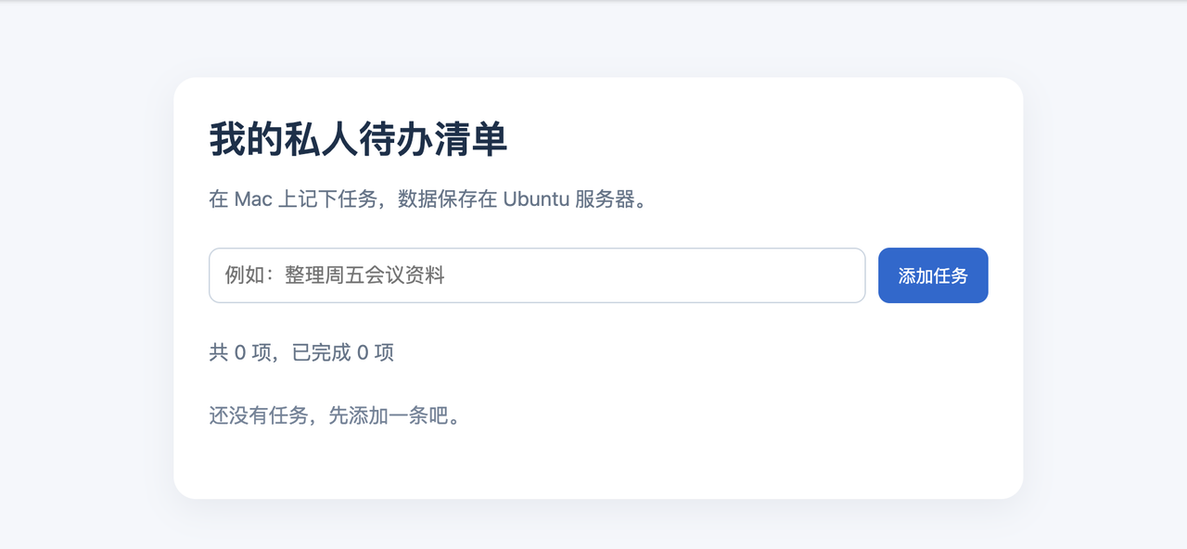Viewport: 1187px width, 549px height.
Task: Click the counter text 共 0 项，已完成 0 项
Action: [301, 352]
